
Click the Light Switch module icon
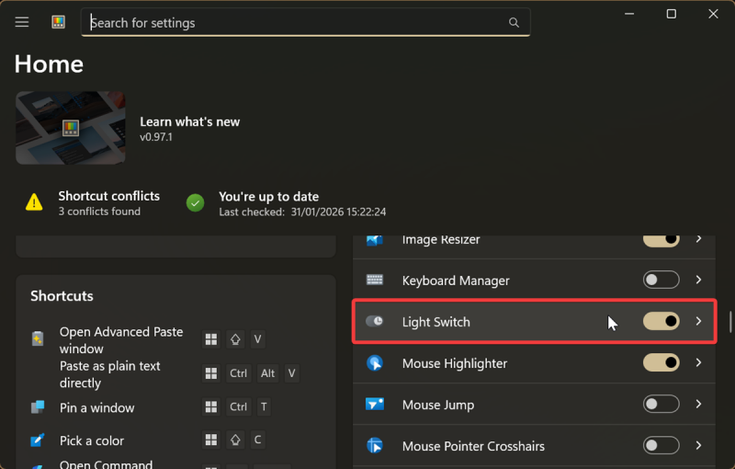375,322
